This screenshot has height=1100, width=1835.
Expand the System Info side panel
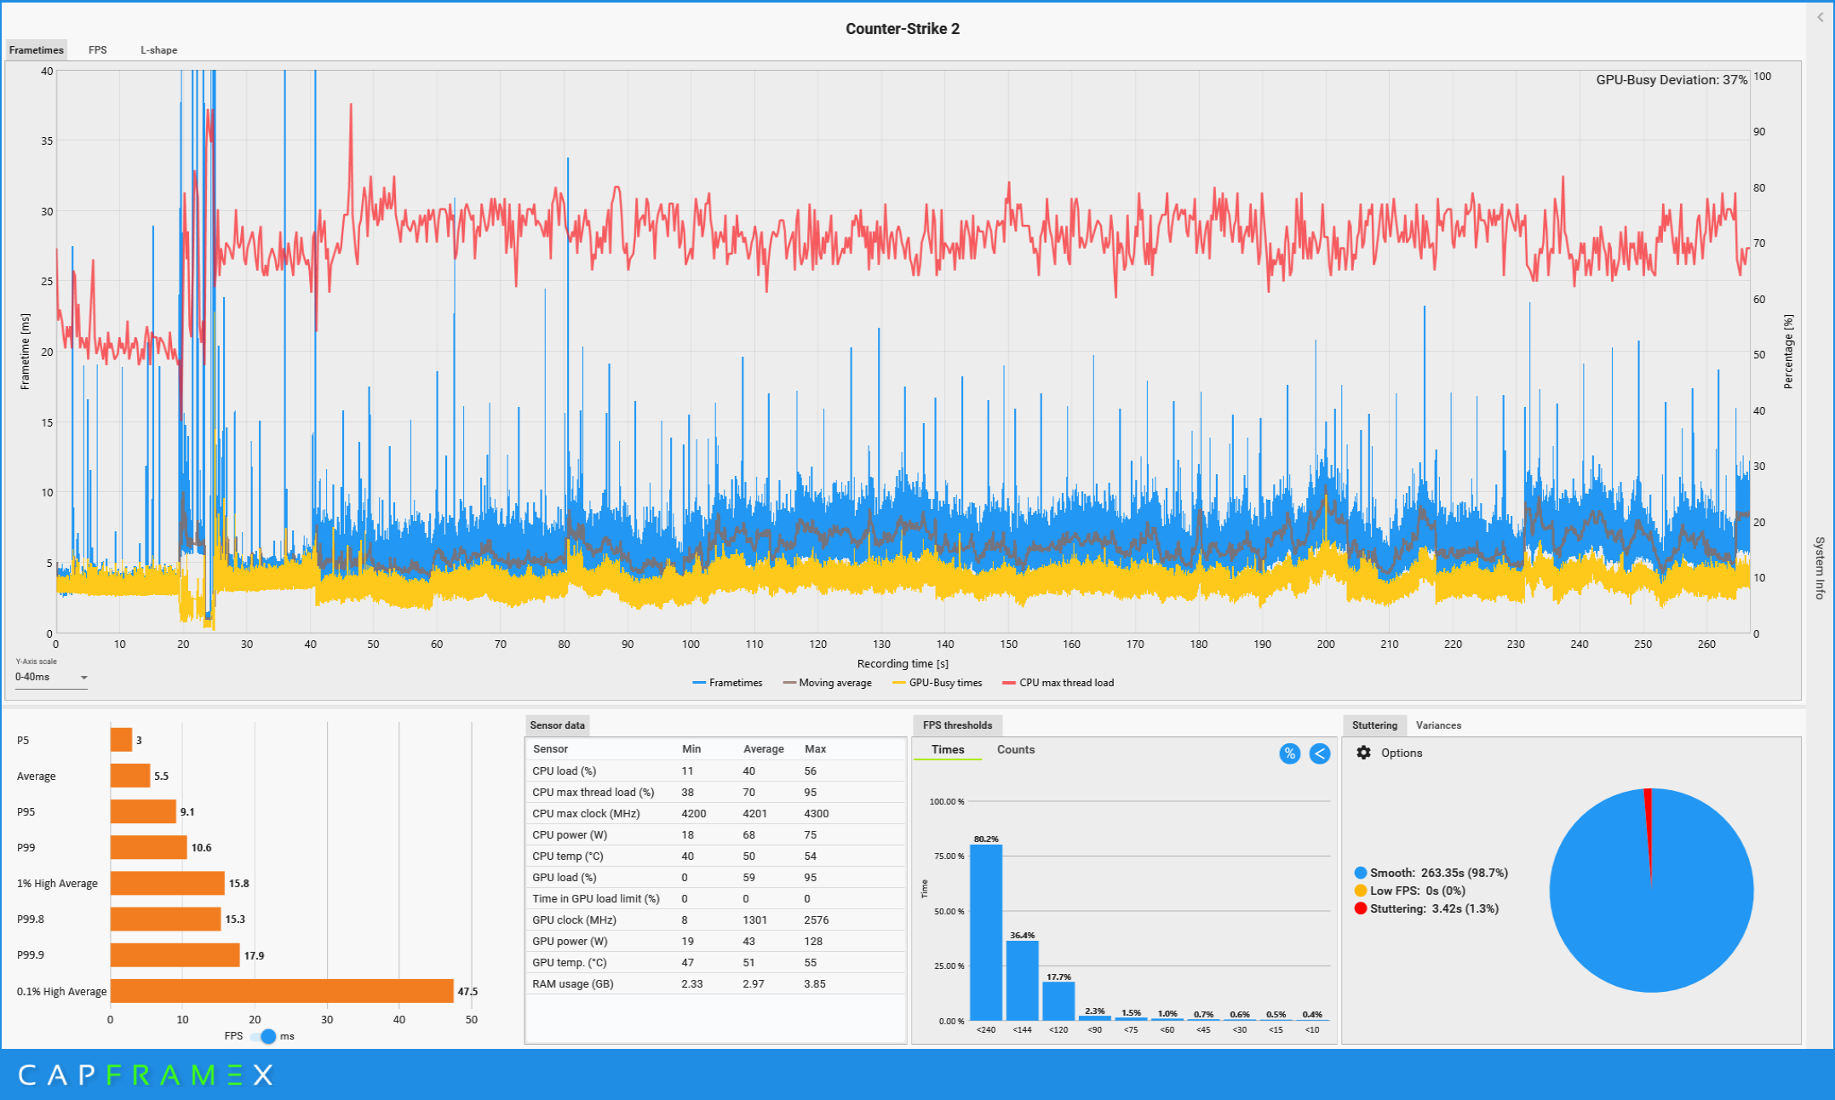click(1820, 568)
